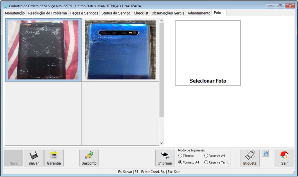The width and height of the screenshot is (298, 177).
Task: Select Reserva A4 radio option
Action: [x=206, y=156]
